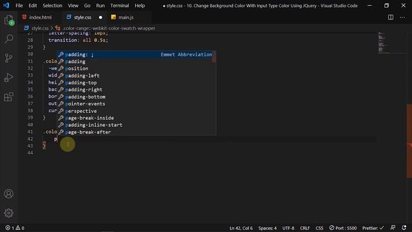Open the Search view icon
The width and height of the screenshot is (412, 232).
8,39
